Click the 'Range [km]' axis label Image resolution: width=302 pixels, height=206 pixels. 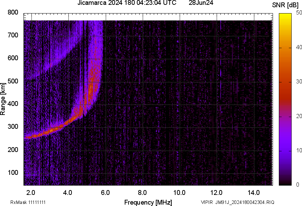pos(3,99)
